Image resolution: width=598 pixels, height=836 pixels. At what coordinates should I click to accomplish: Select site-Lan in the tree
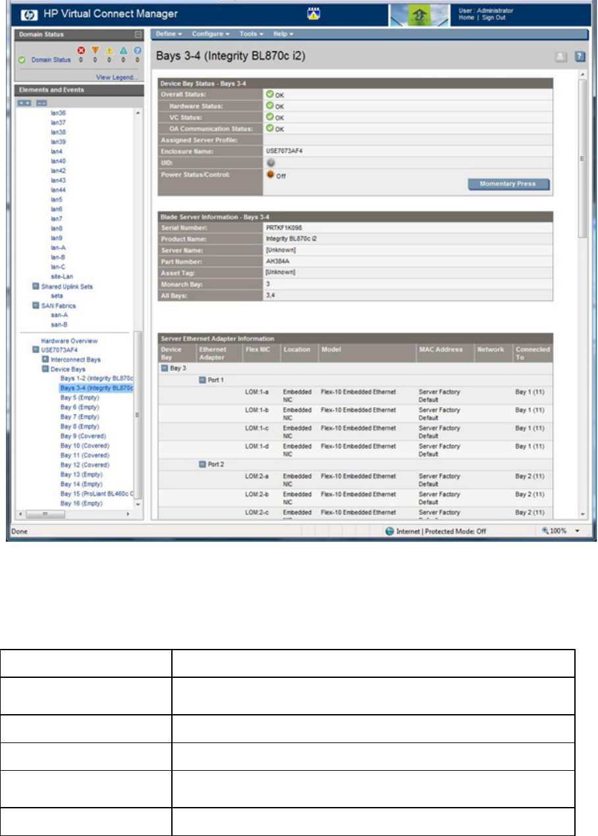point(61,276)
